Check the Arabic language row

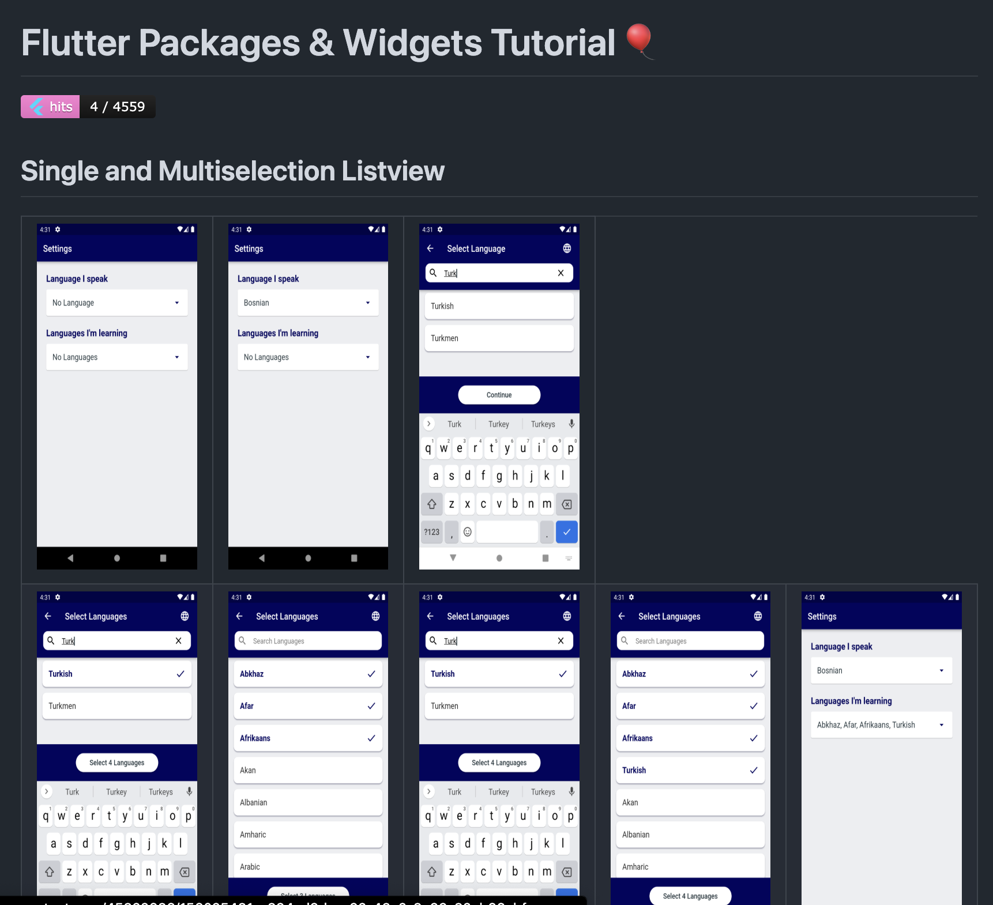click(x=307, y=866)
